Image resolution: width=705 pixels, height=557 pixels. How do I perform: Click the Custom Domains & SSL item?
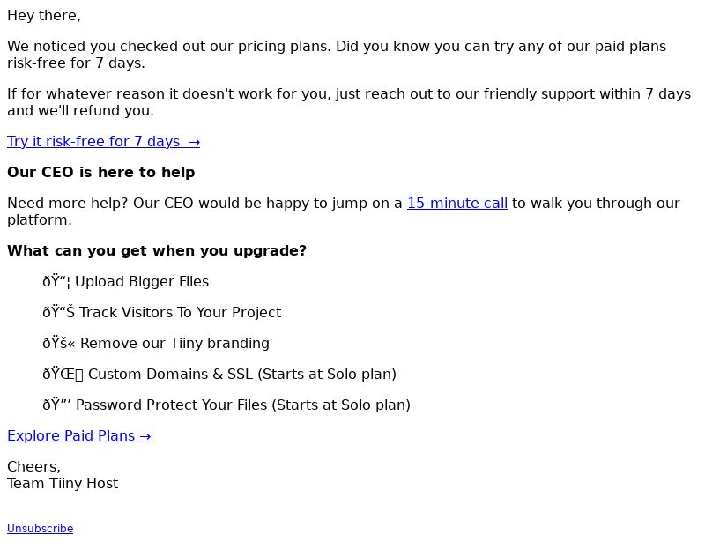(x=219, y=375)
